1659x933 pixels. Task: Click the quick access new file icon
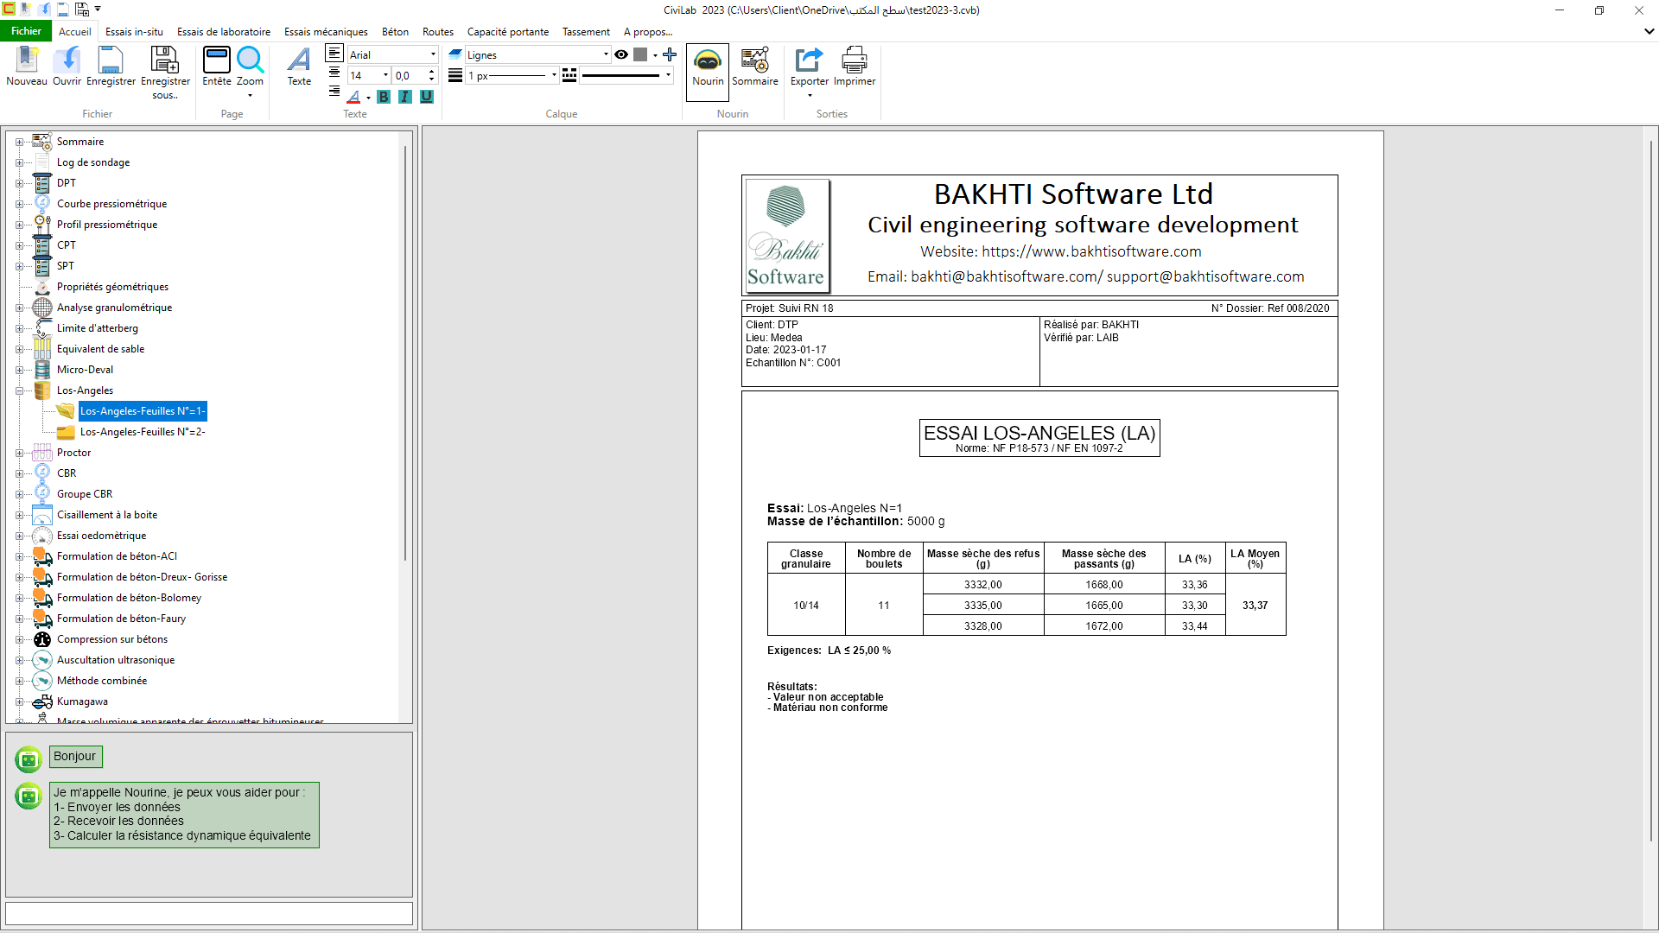pos(26,10)
